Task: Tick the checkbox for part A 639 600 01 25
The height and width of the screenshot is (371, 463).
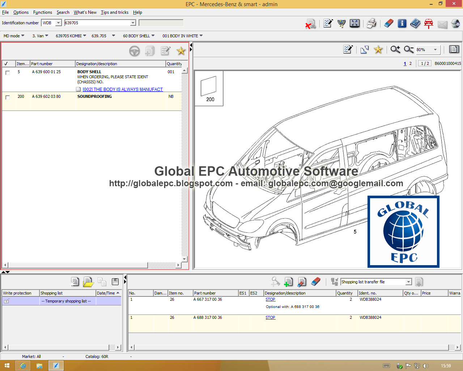Action: click(x=7, y=72)
